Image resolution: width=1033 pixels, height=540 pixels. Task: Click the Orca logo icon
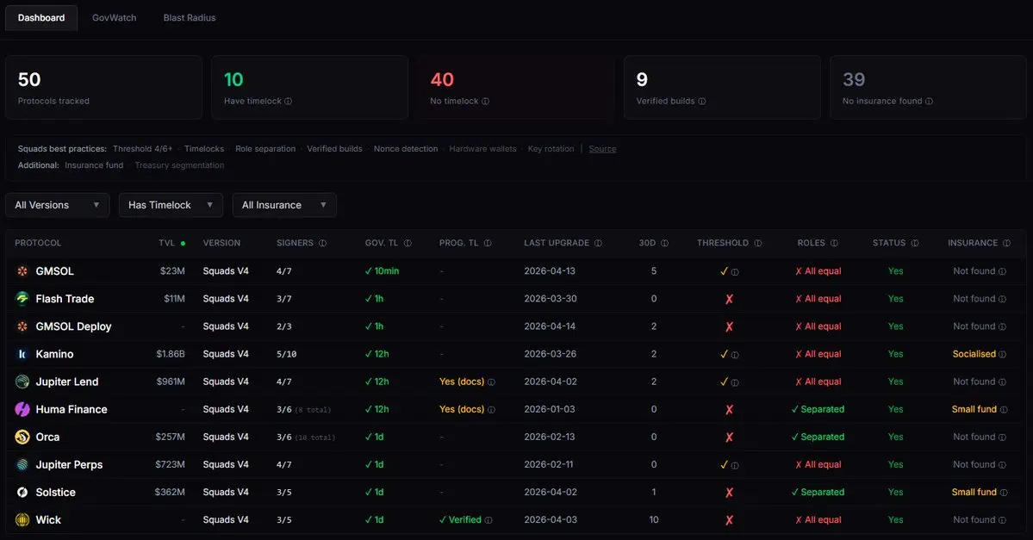tap(22, 438)
